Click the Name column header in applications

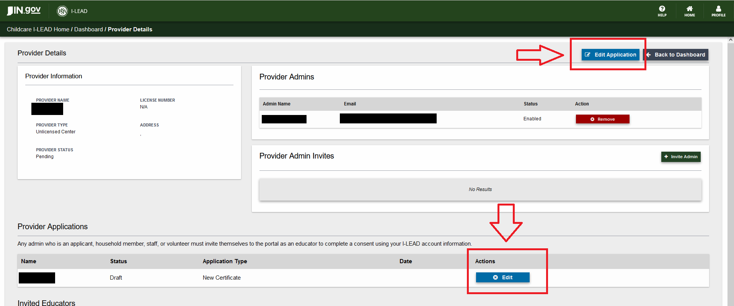click(x=29, y=261)
